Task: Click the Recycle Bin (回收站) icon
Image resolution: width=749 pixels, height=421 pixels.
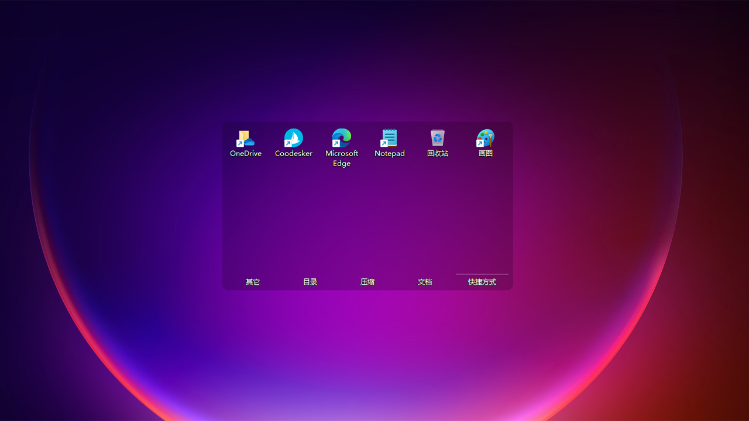Action: [438, 138]
